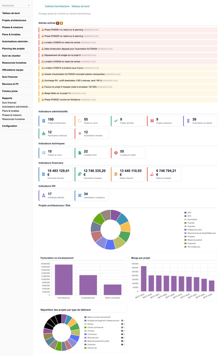Open Fichiers joints
This screenshot has height=356, width=223.
click(x=10, y=91)
